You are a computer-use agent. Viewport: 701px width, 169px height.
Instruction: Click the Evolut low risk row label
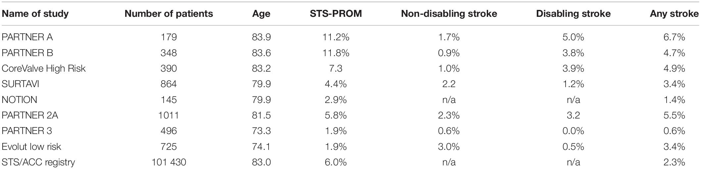click(x=31, y=147)
